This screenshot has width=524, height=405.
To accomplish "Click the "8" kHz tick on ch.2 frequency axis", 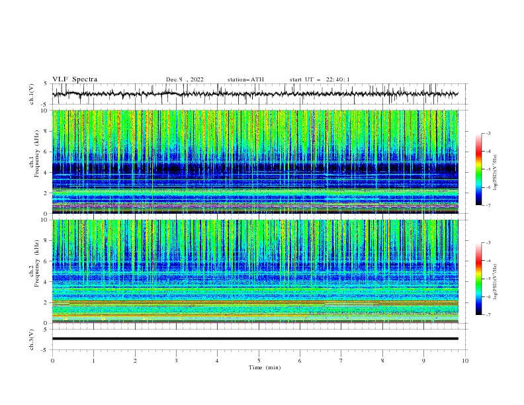I will (46, 241).
